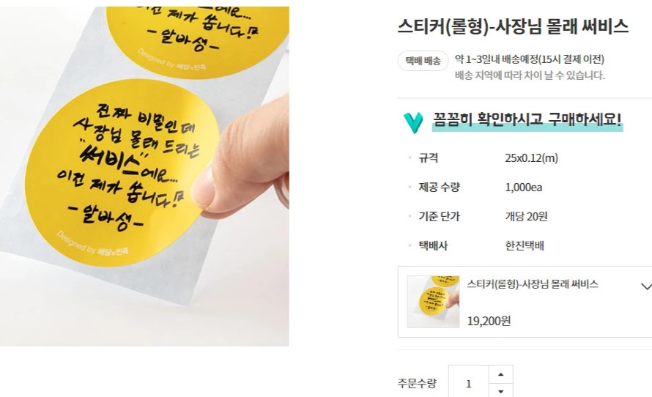This screenshot has height=397, width=652.
Task: Open the main product sticker image
Action: [144, 177]
